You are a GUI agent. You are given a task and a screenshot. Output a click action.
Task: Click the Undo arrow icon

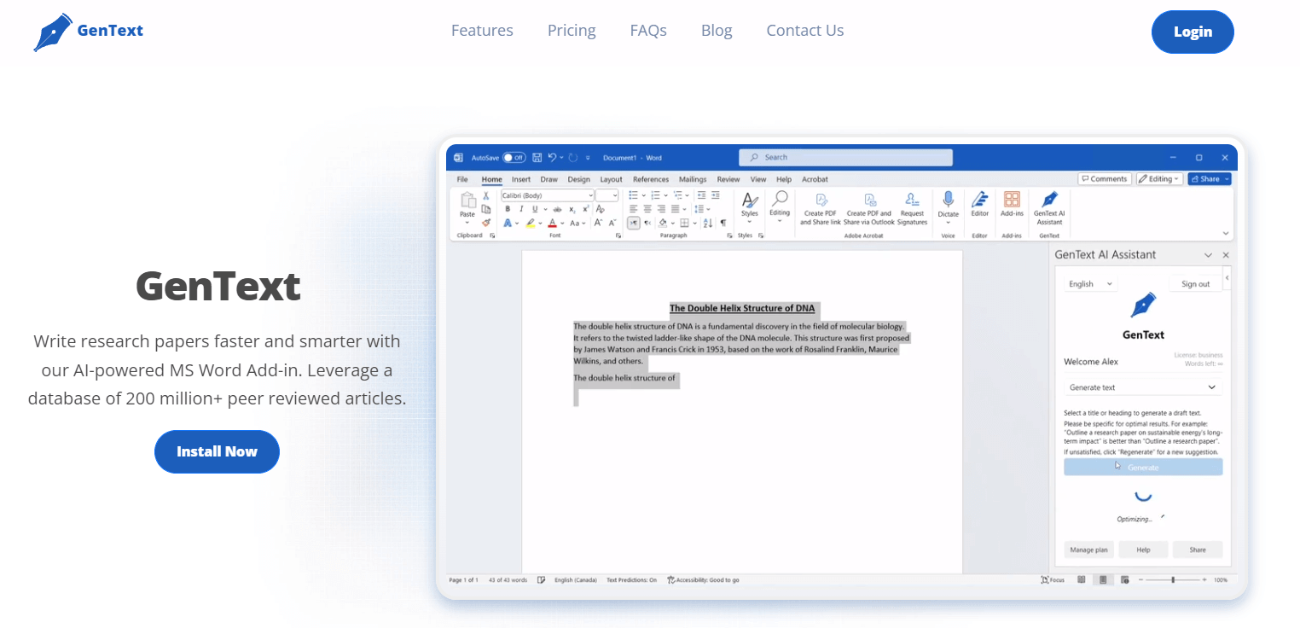(x=552, y=157)
